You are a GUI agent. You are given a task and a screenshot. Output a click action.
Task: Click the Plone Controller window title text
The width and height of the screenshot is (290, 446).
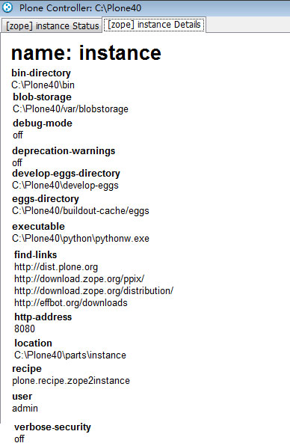point(80,7)
